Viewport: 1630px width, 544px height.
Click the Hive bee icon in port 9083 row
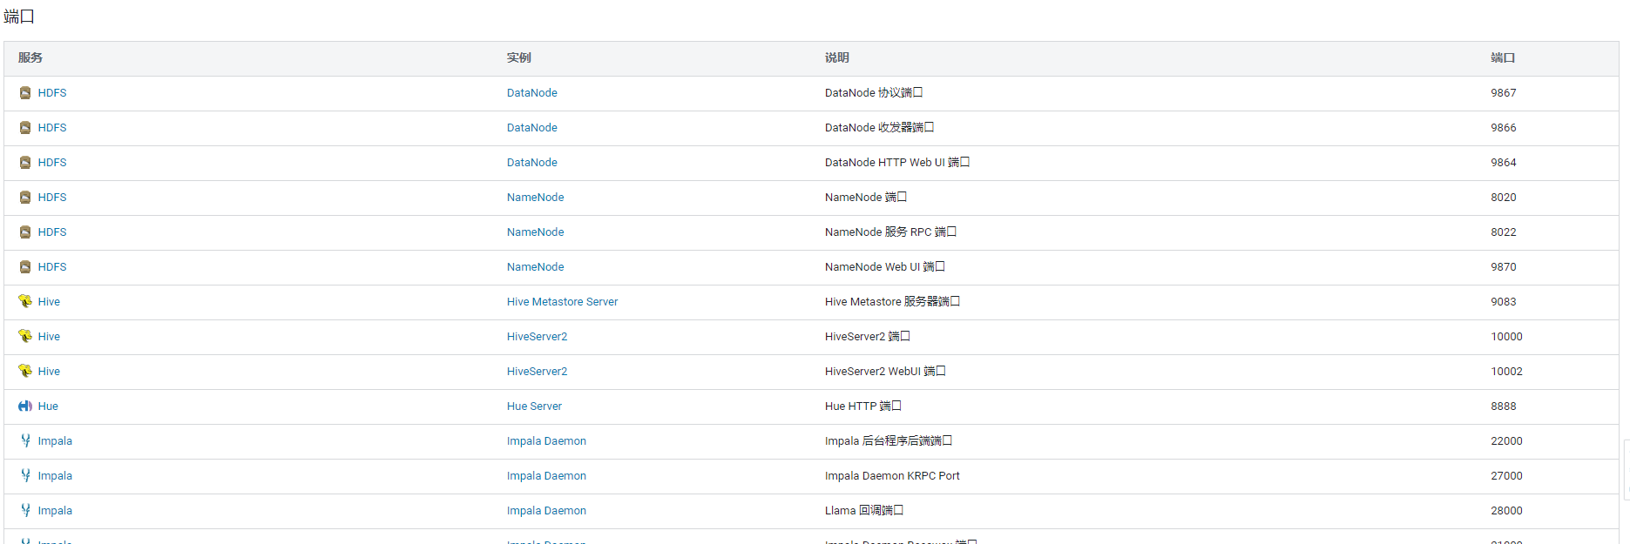(x=25, y=301)
